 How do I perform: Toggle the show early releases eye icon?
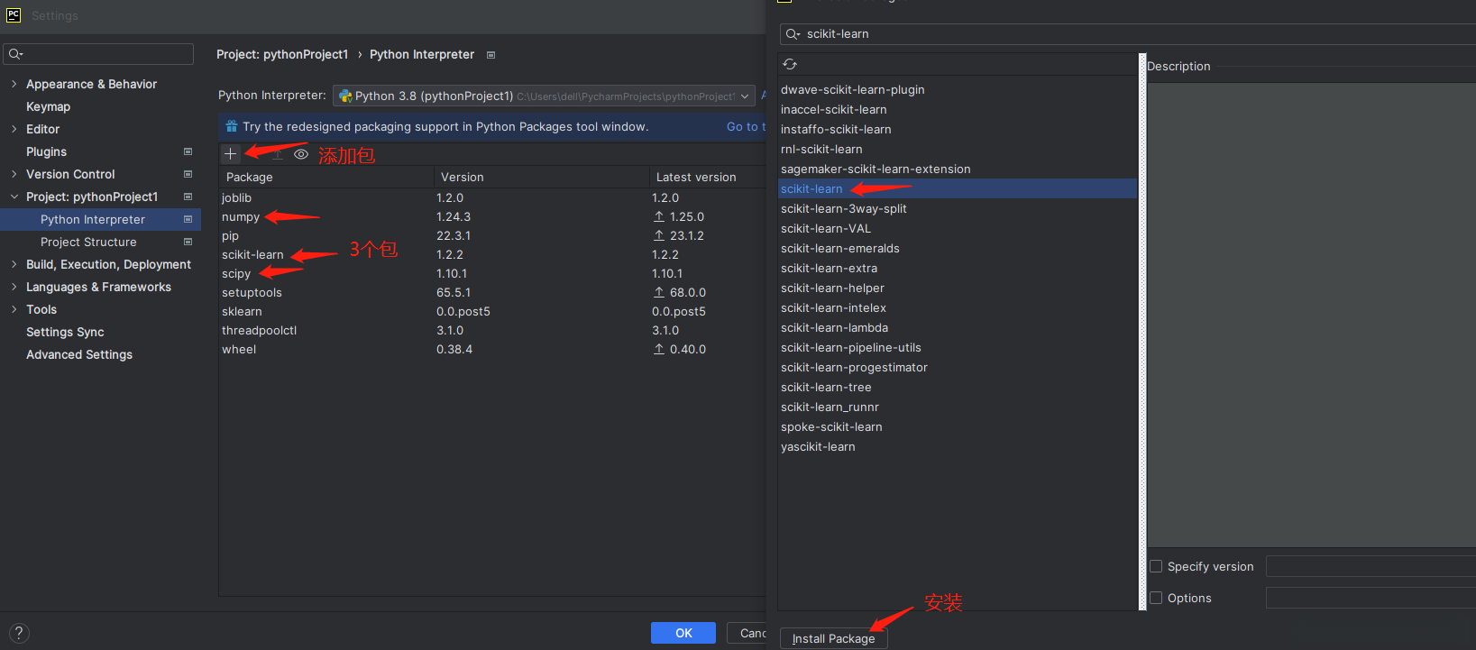point(301,154)
